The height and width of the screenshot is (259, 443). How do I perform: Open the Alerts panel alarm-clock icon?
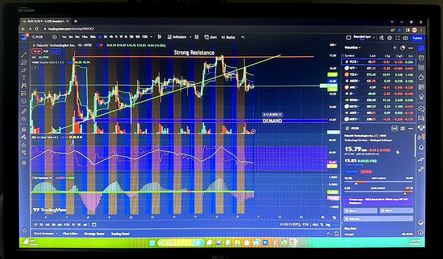[421, 58]
